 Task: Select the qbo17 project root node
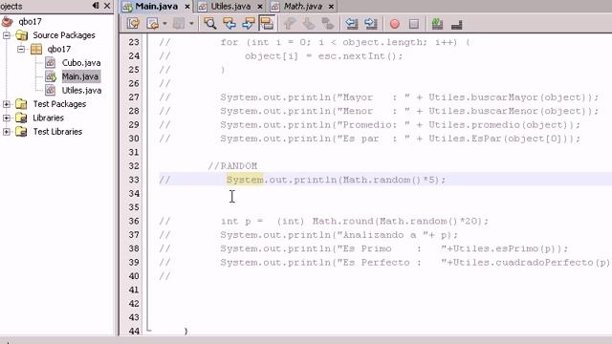[x=30, y=21]
